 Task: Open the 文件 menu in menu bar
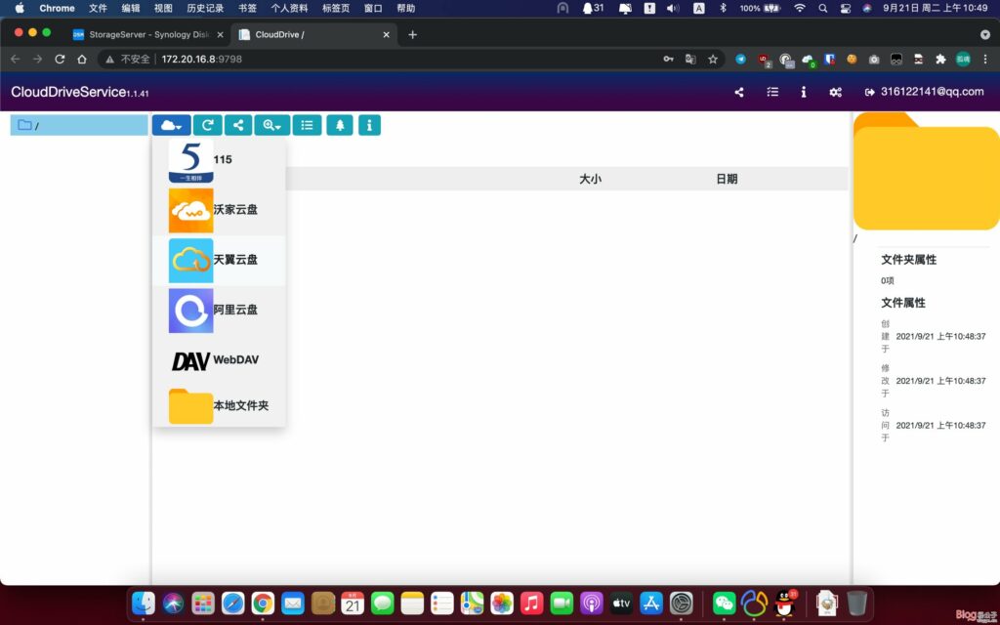[x=99, y=8]
